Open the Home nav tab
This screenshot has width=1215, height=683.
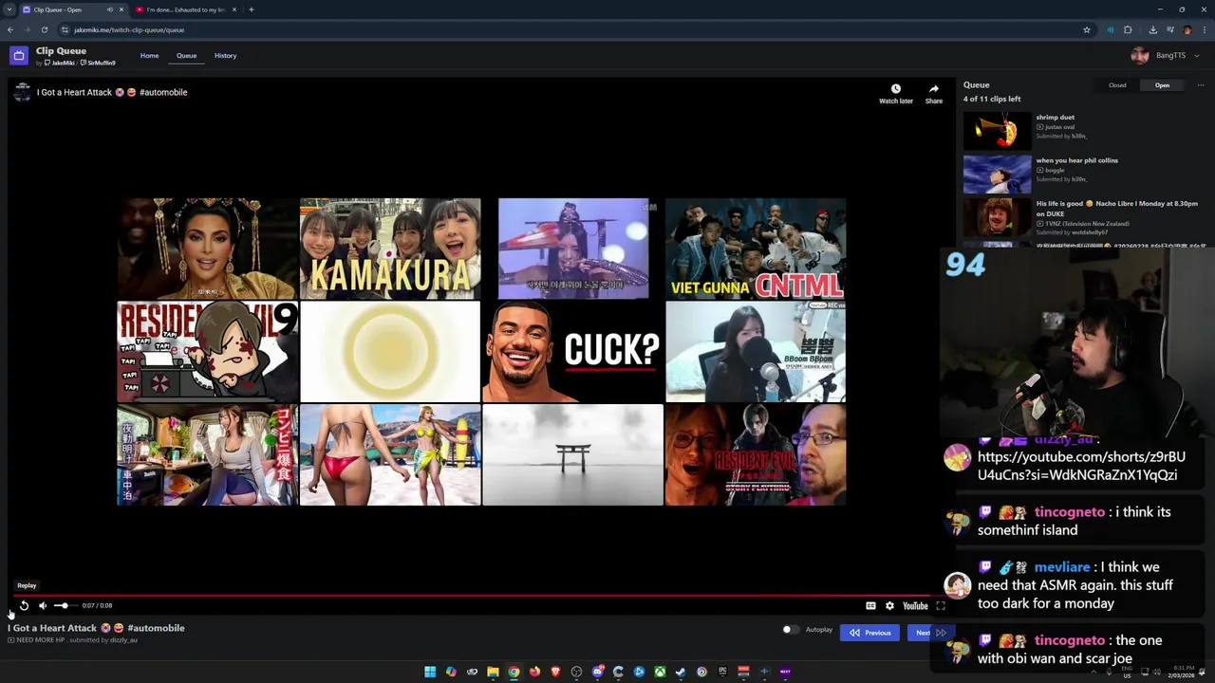point(150,56)
